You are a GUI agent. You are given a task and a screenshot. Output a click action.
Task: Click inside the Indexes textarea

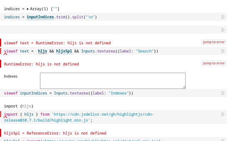click(x=112, y=80)
